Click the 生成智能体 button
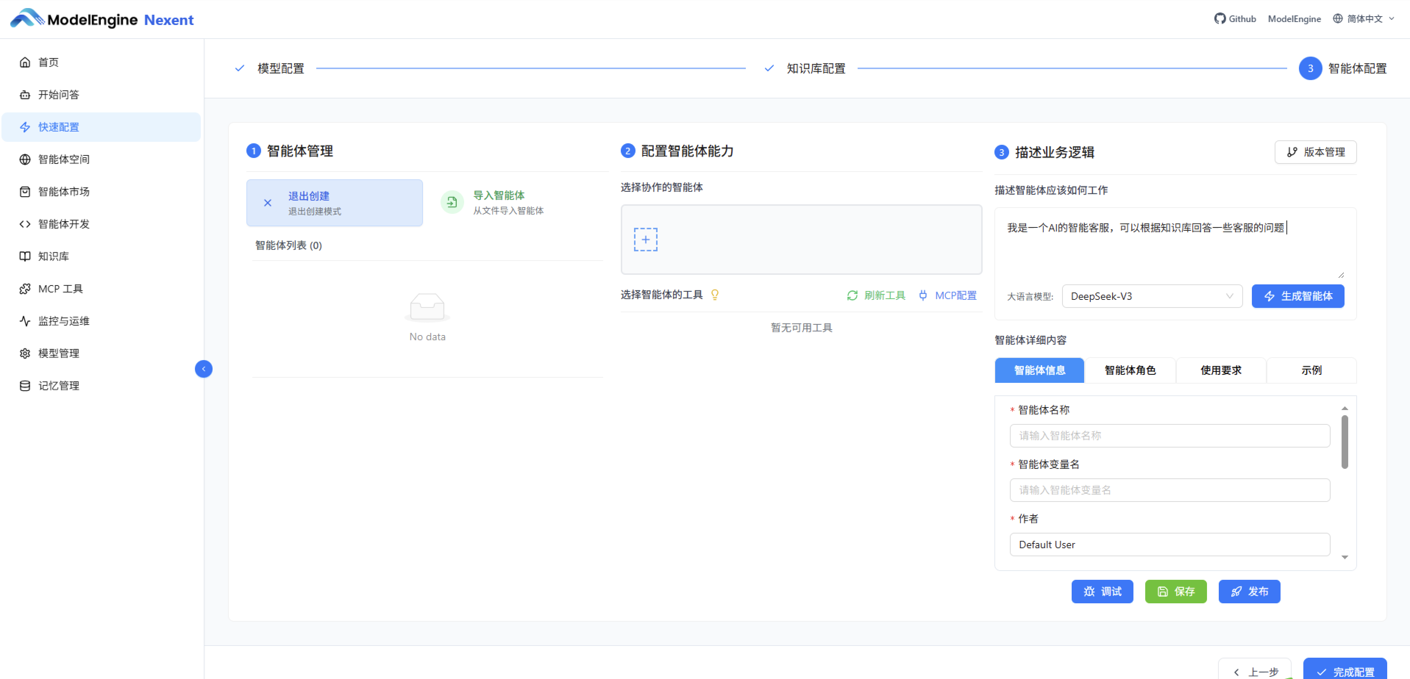 1298,296
